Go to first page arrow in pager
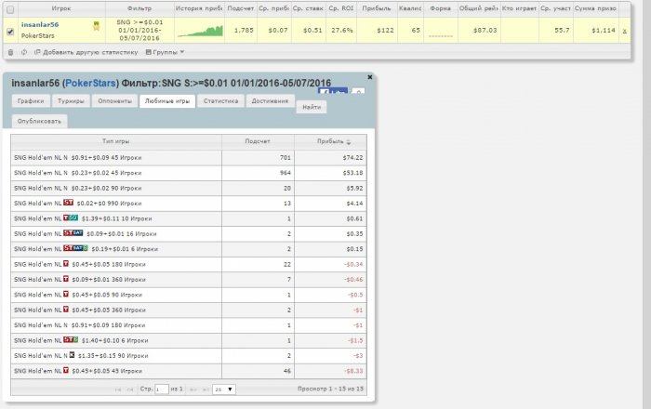Screen dimensions: 651x409 [118, 389]
